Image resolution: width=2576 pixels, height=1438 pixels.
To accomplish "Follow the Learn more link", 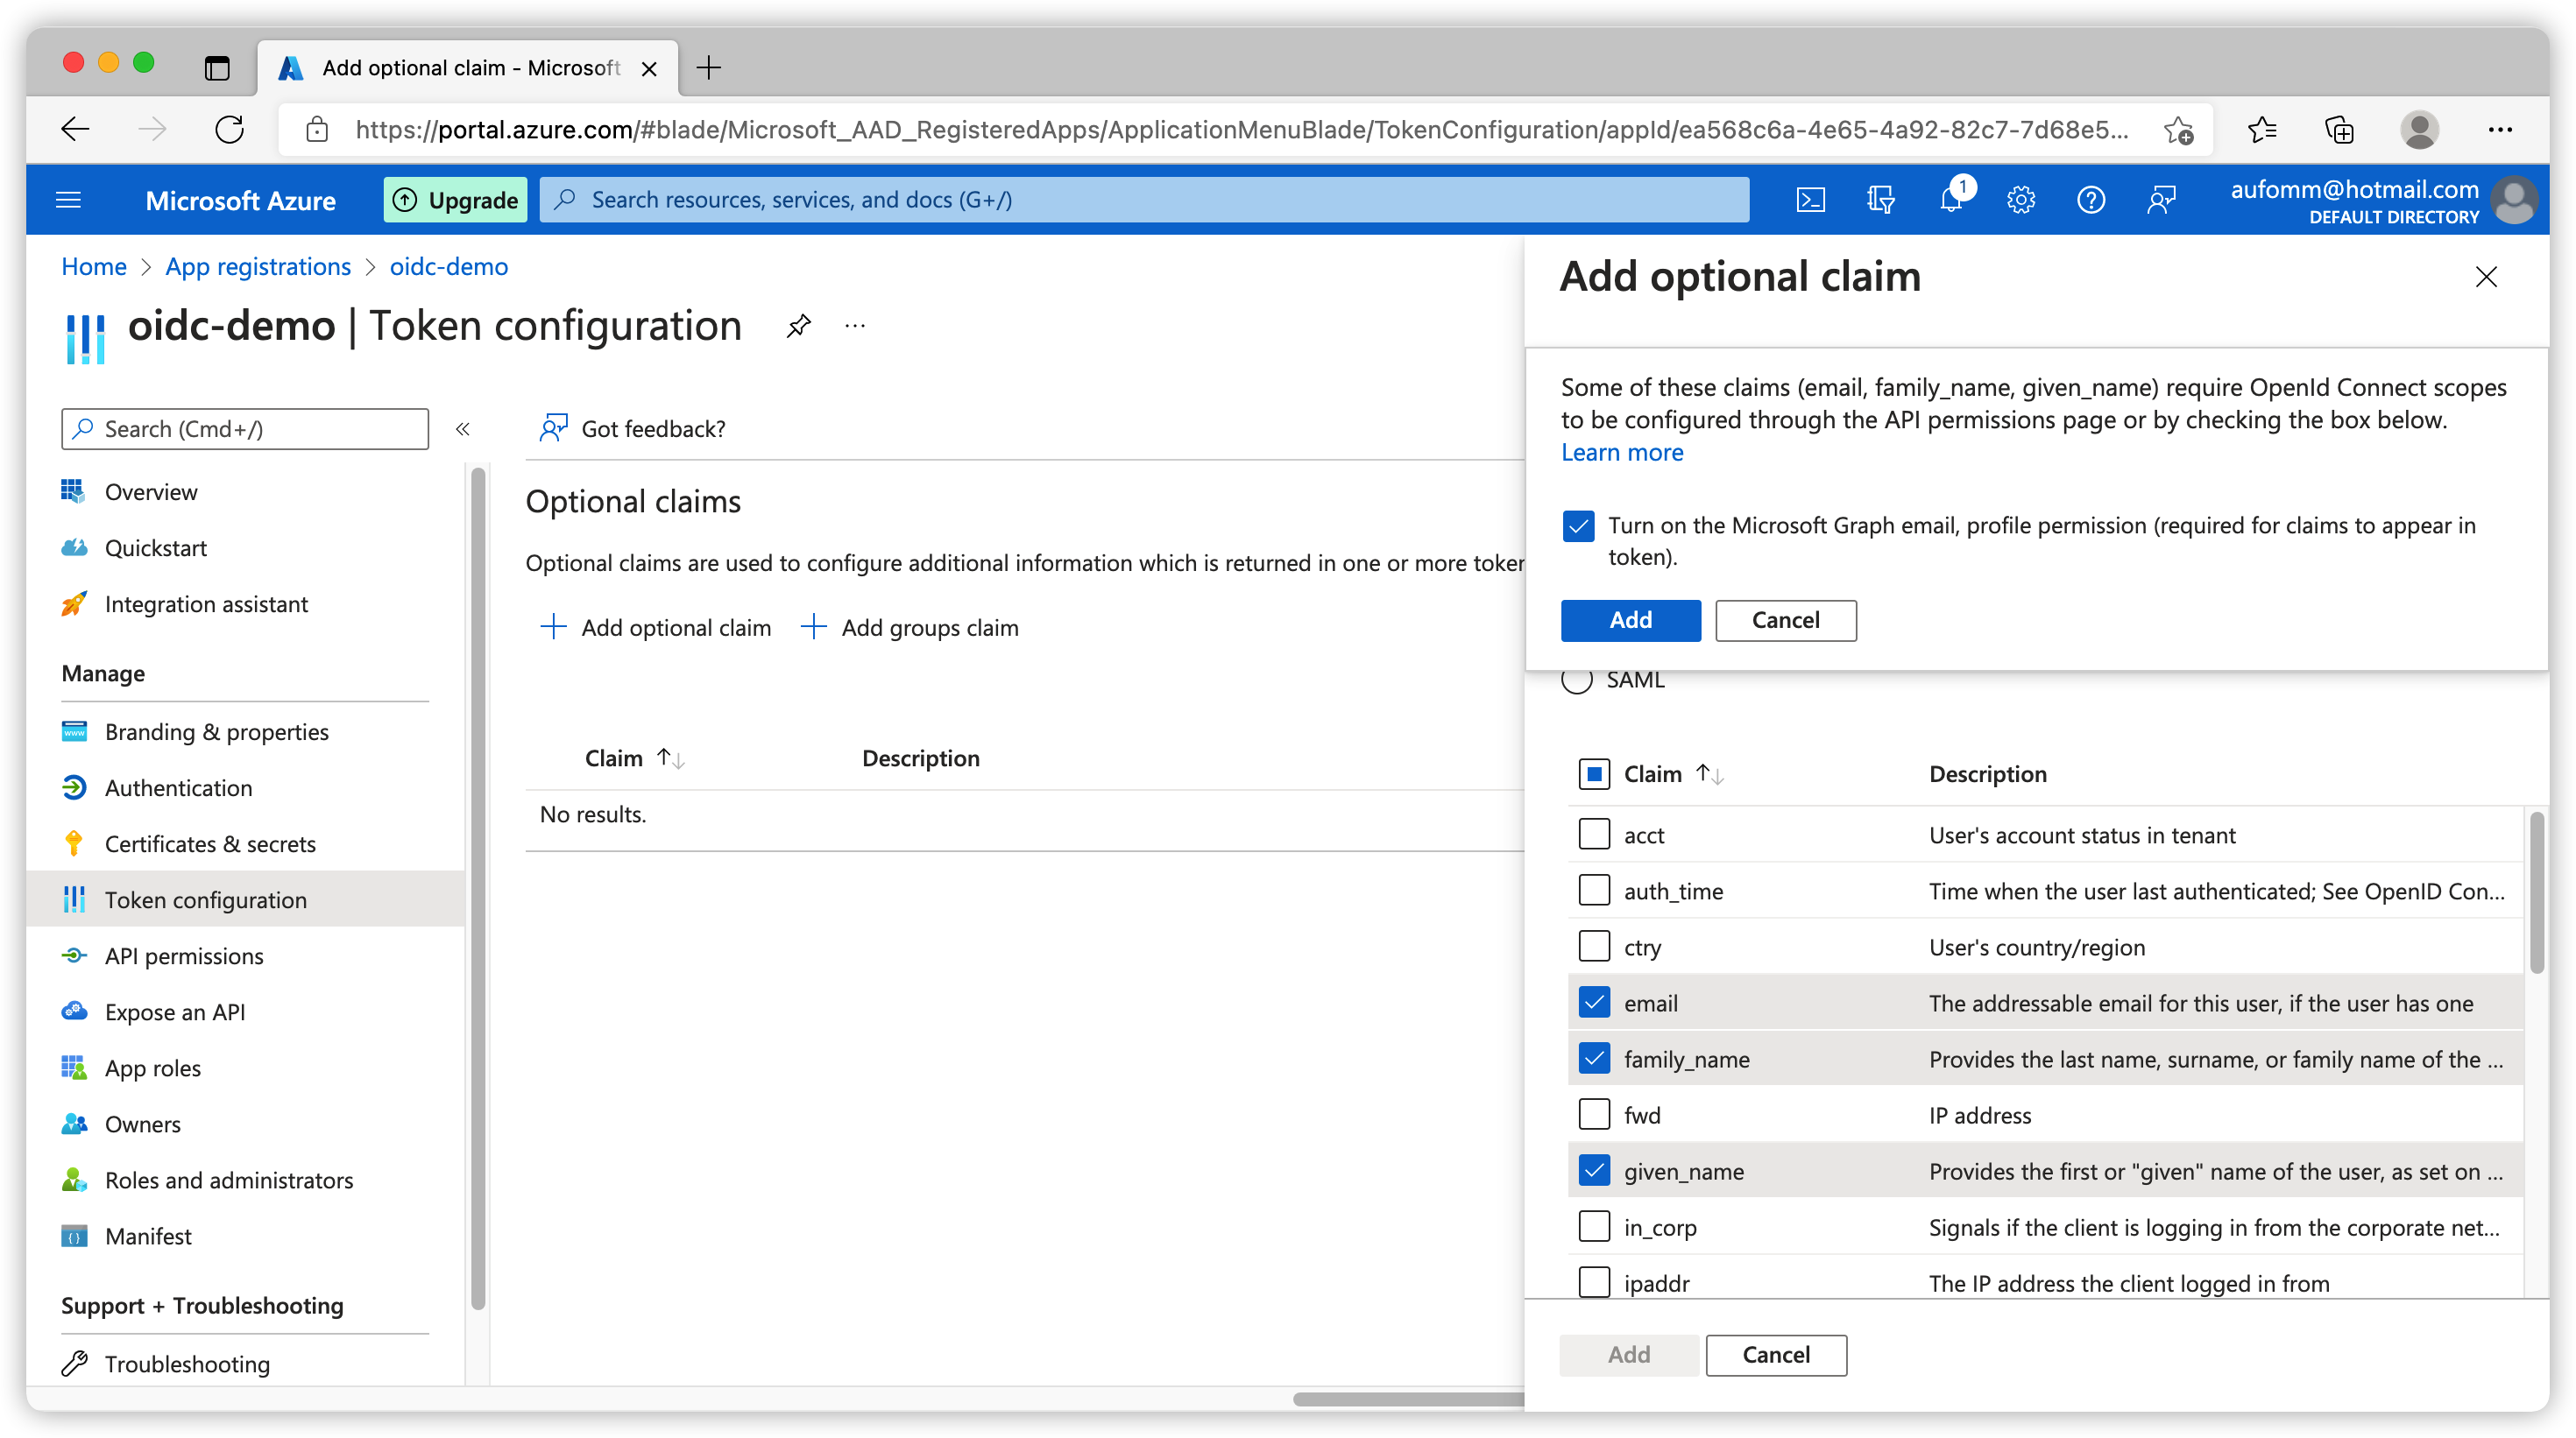I will click(x=1622, y=452).
